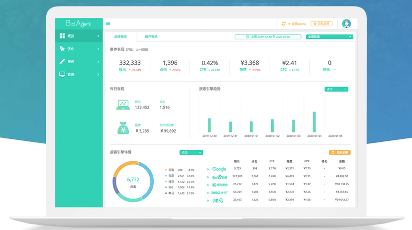Click the 527,200 Baidu impressions cell
Image resolution: width=412 pixels, height=230 pixels.
(237, 176)
